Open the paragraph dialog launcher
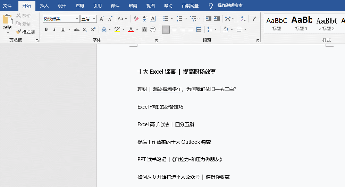This screenshot has height=187, width=345. point(258,41)
